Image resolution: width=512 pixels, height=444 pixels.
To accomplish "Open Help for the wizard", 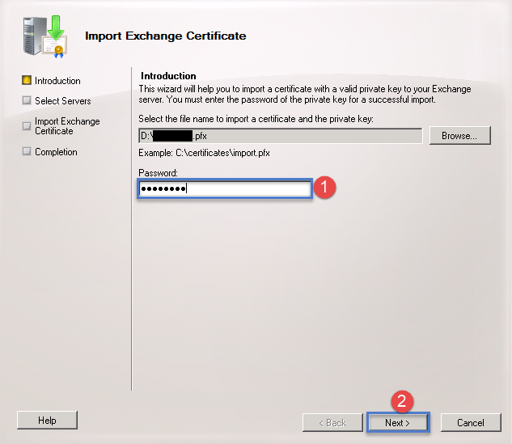I will tap(47, 421).
